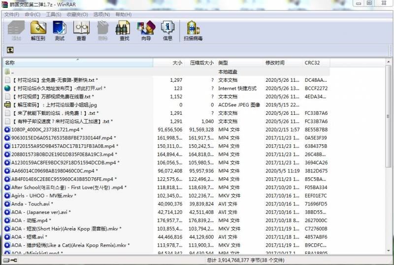394x265 pixels.
Task: Click the video icon of 1080P_4000K_237381721.mp4
Action: click(x=7, y=130)
